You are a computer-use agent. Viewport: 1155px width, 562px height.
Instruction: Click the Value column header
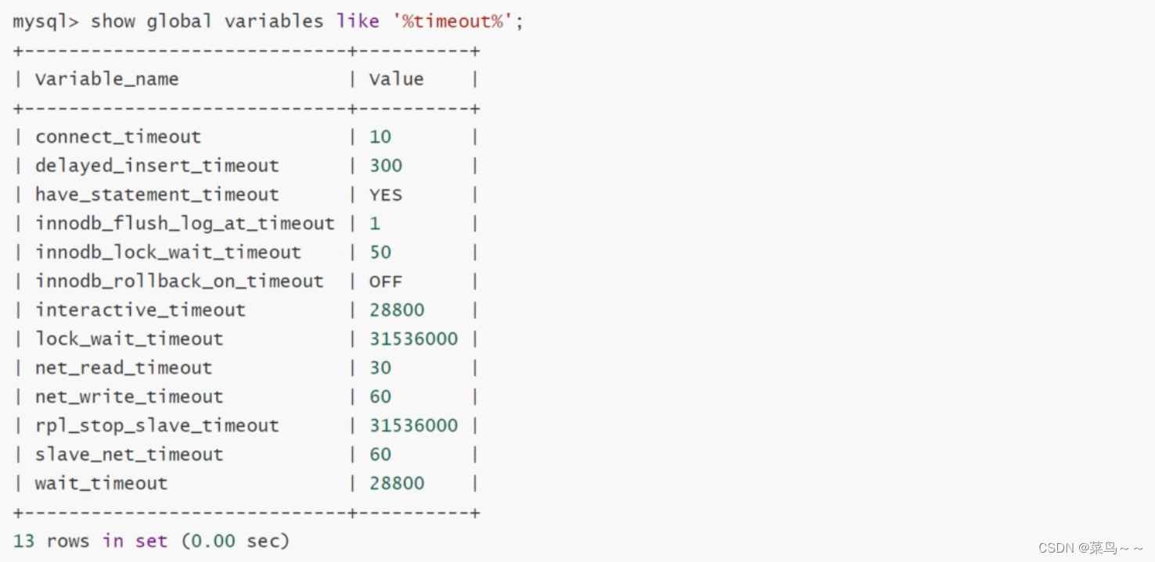pyautogui.click(x=396, y=79)
